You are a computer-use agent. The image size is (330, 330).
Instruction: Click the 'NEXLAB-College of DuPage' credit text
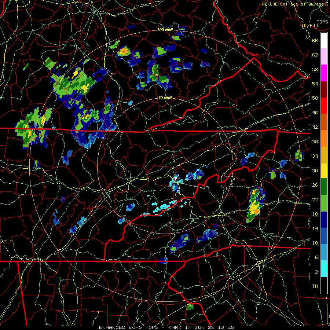[x=294, y=4]
